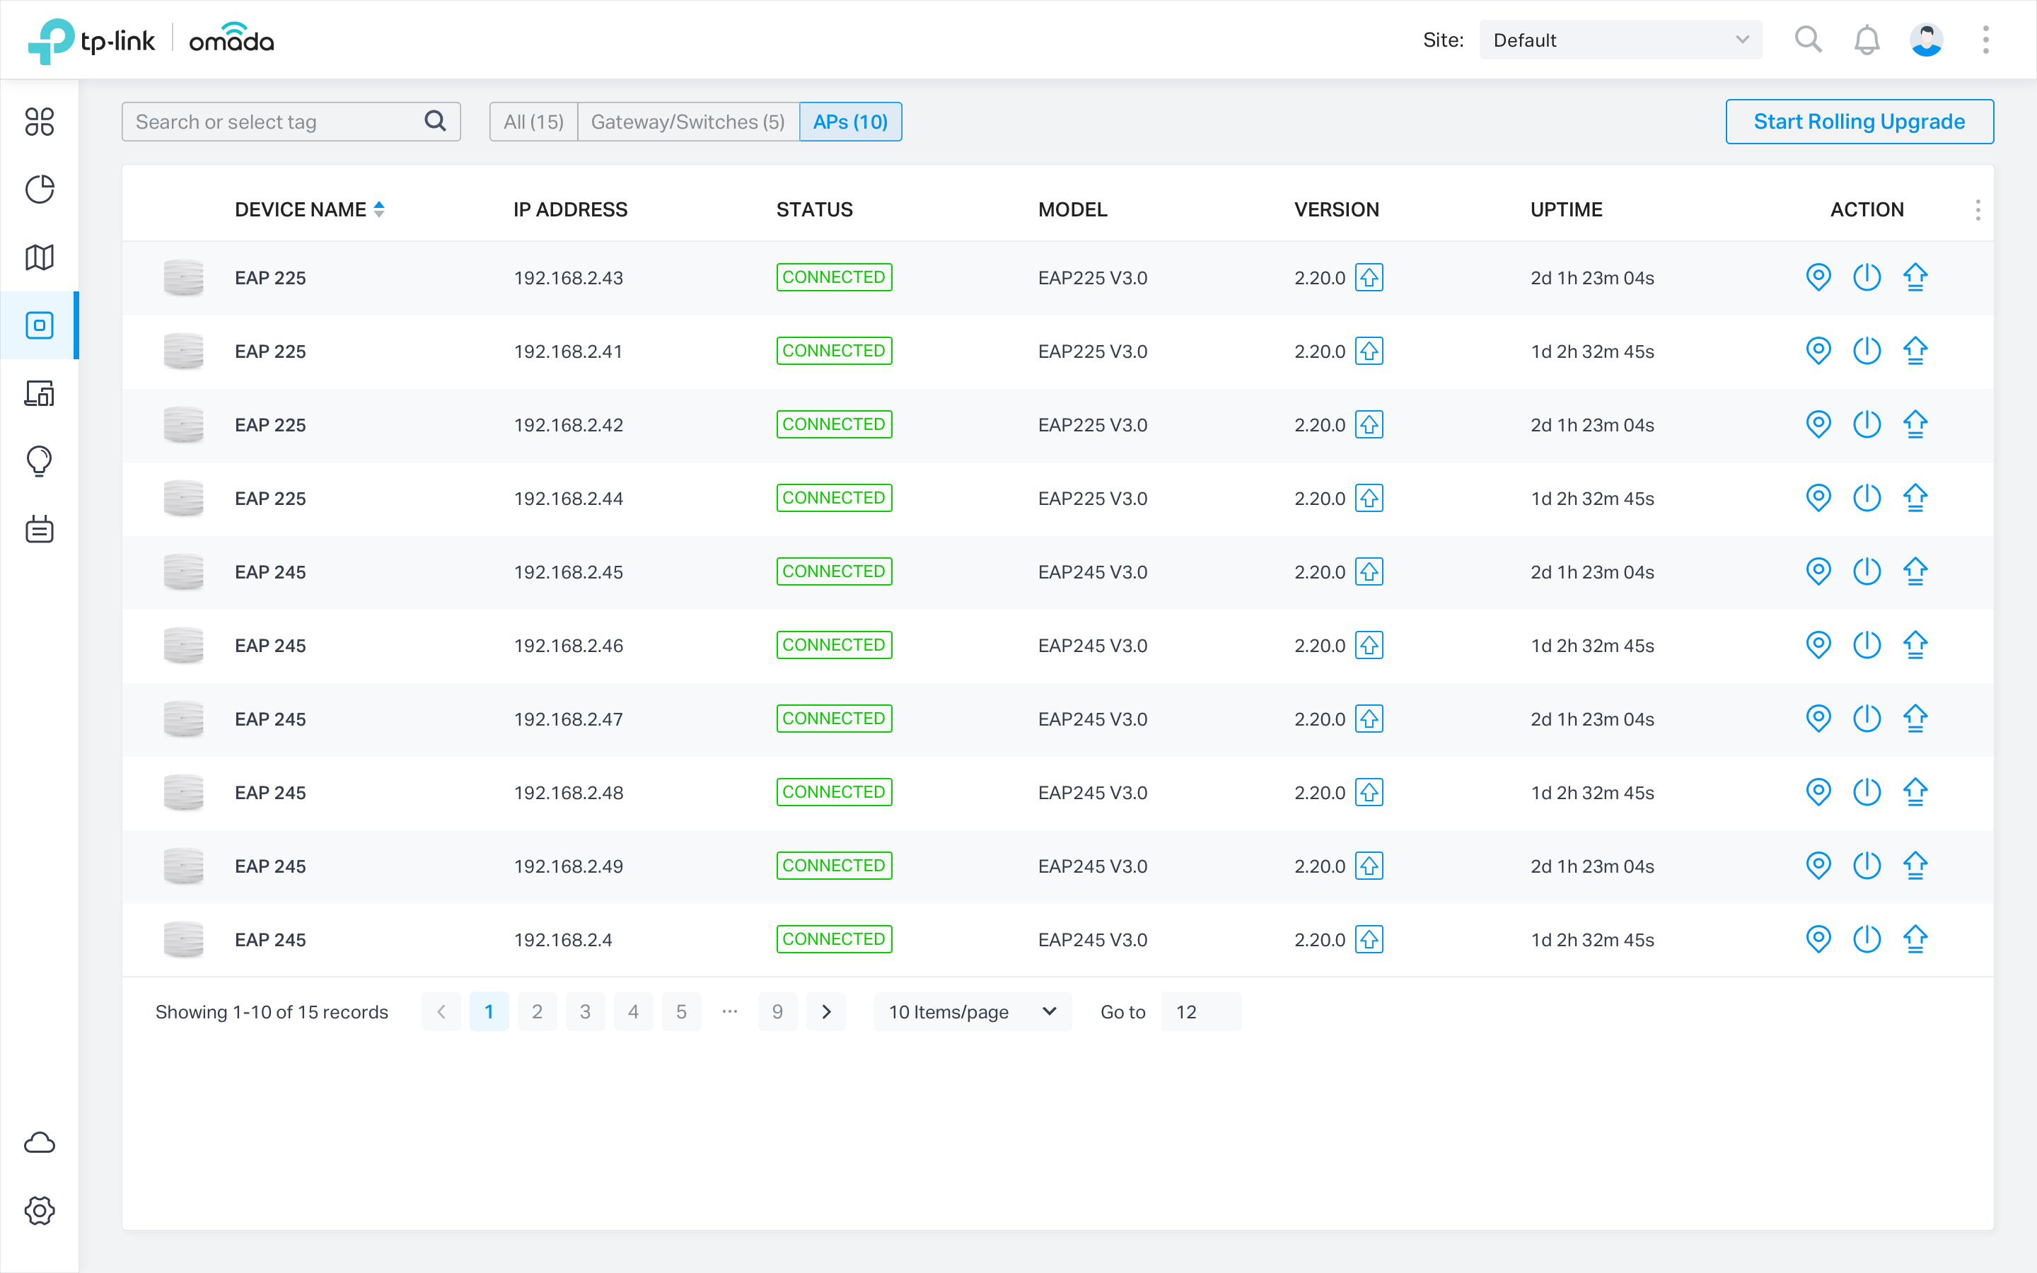
Task: Open the 10 Items/page dropdown
Action: pos(973,1011)
